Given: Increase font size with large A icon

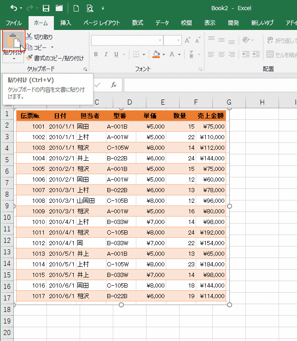Looking at the screenshot, I should 187,40.
